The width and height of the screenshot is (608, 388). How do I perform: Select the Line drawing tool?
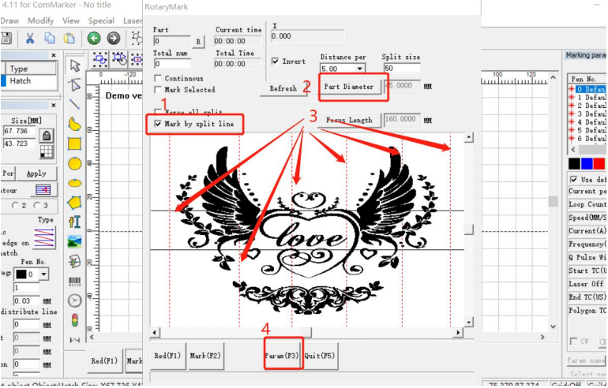pos(74,103)
